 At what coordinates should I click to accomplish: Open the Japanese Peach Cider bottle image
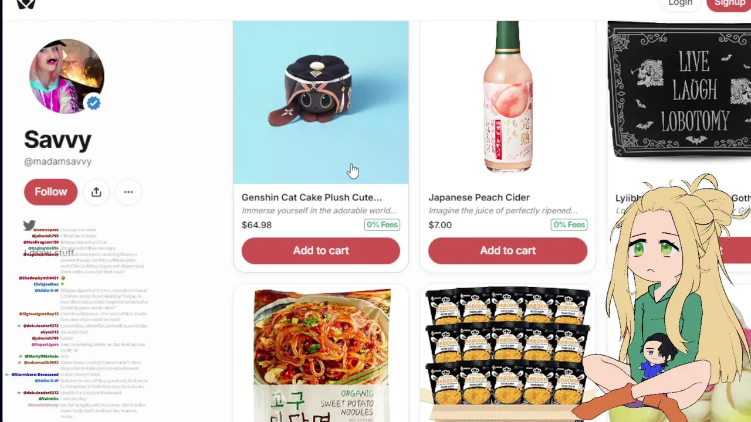tap(508, 97)
